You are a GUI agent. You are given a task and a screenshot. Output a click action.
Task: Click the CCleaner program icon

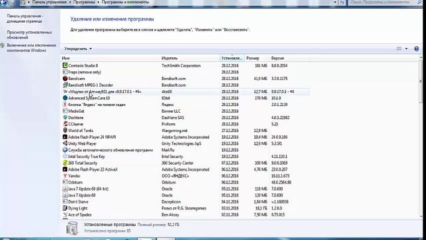[65, 124]
